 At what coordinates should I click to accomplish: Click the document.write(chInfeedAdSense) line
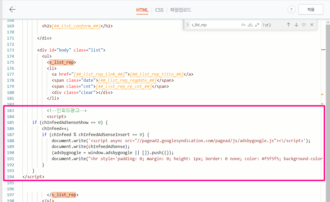tap(91, 147)
